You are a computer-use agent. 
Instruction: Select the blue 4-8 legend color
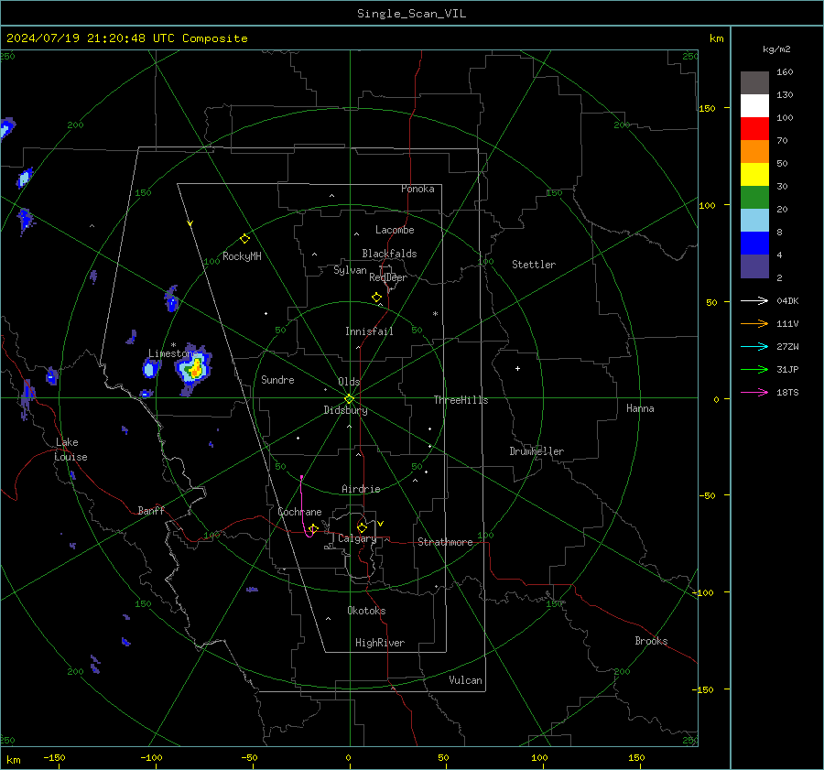pyautogui.click(x=754, y=244)
